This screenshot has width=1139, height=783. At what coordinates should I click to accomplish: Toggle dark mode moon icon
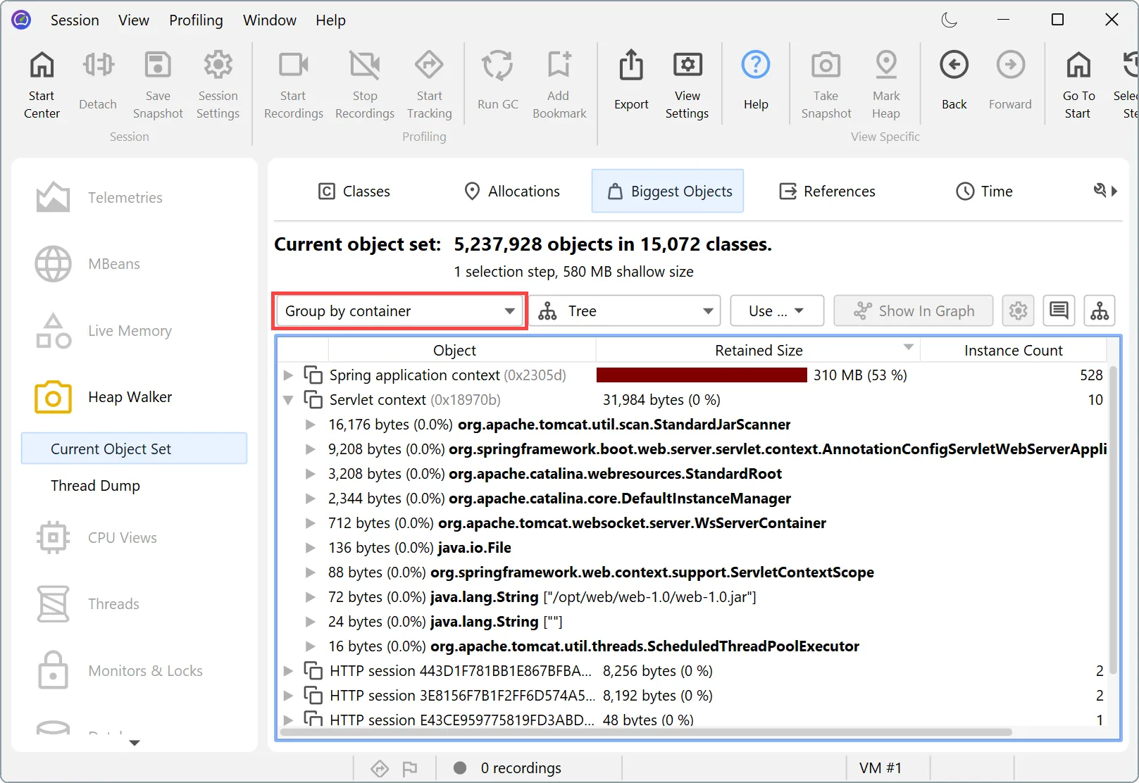[x=950, y=20]
